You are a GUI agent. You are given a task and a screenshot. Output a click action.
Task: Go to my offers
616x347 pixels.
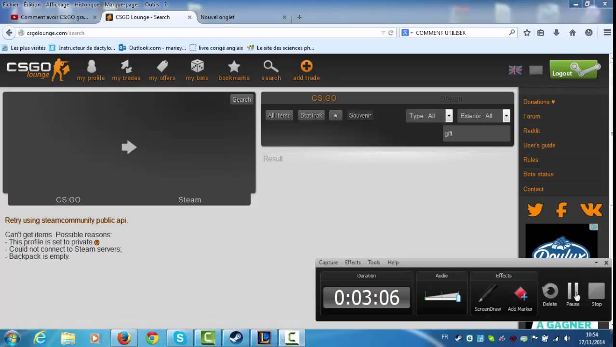pos(162,70)
